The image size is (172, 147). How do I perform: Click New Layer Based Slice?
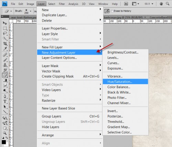(x=70, y=108)
